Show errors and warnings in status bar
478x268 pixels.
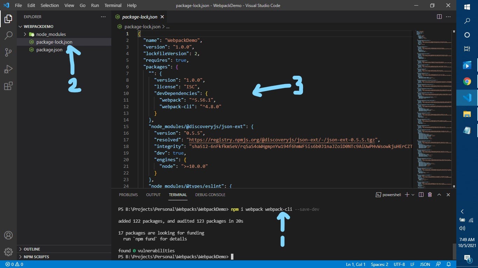point(14,265)
